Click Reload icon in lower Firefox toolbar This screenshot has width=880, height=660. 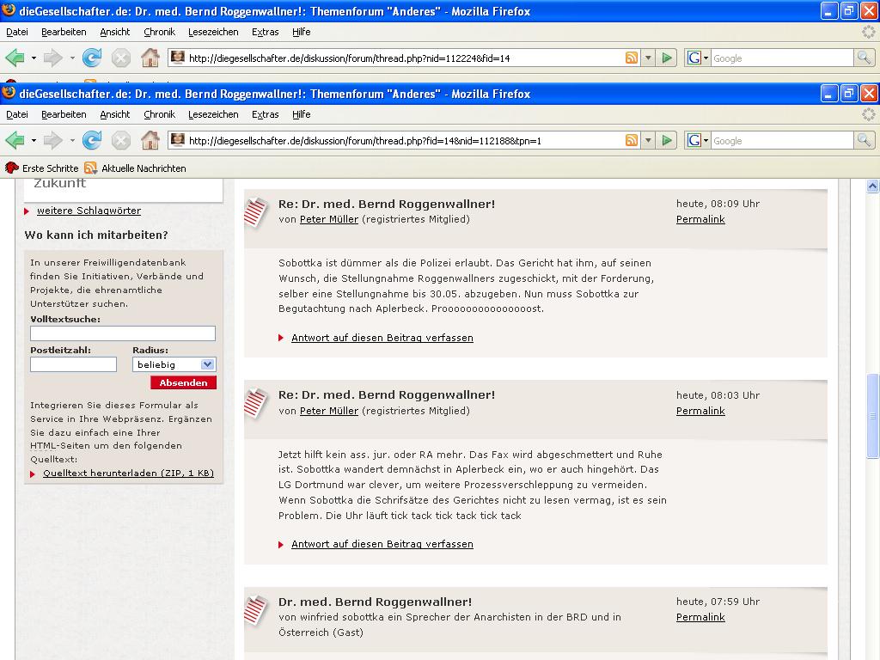[x=92, y=140]
